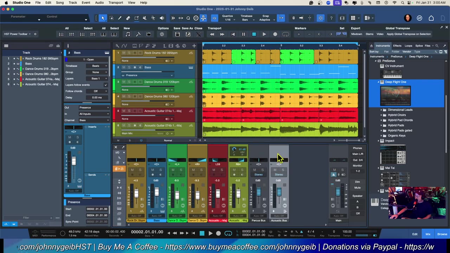
Task: Select the Listen speaker tool
Action: 162,18
